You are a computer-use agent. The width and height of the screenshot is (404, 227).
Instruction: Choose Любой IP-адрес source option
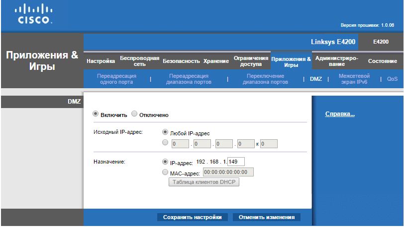[165, 133]
